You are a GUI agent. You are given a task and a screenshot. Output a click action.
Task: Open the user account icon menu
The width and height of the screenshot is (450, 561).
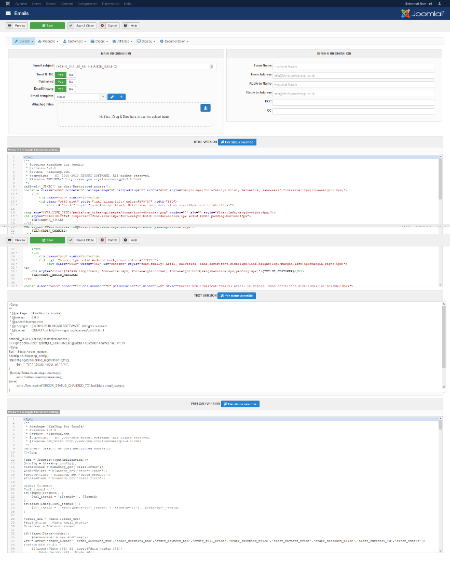point(439,4)
